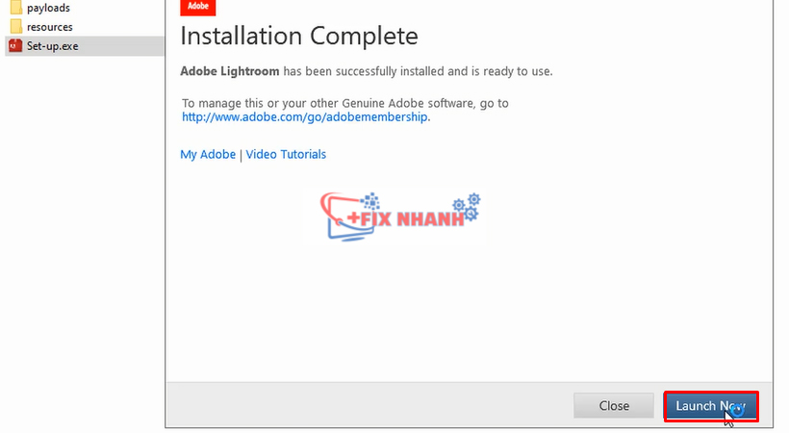Click the pixel squares cluster above FIX NHANH
The height and width of the screenshot is (433, 789).
[x=370, y=200]
